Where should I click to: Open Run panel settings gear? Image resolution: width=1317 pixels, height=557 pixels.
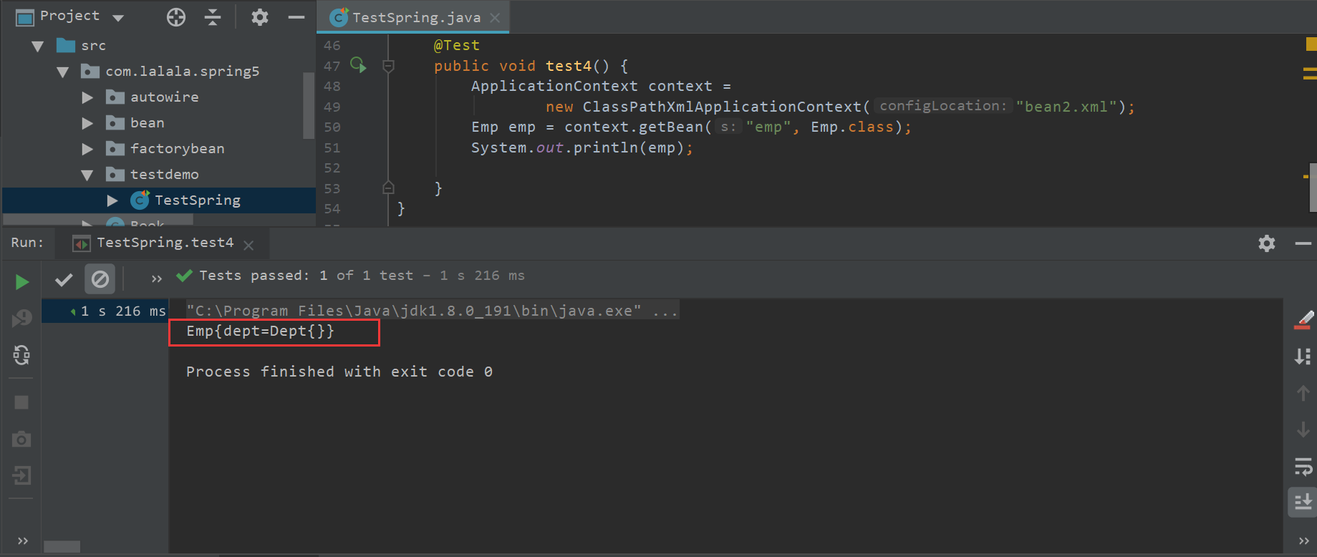pyautogui.click(x=1267, y=243)
